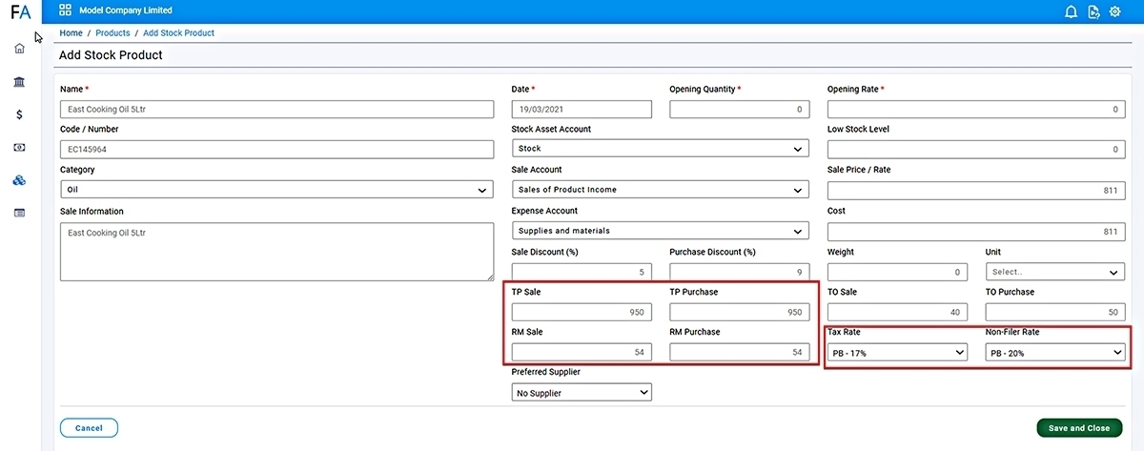Focus the Code / Number field
Screen dimensions: 1144x451
(x=276, y=149)
